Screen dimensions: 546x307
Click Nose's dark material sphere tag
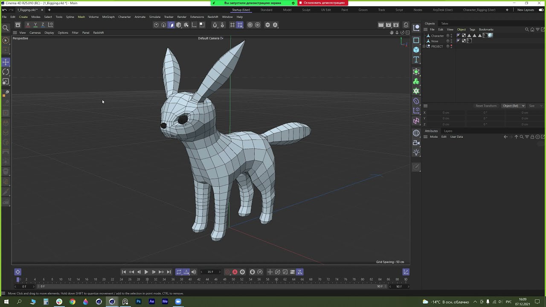(469, 41)
